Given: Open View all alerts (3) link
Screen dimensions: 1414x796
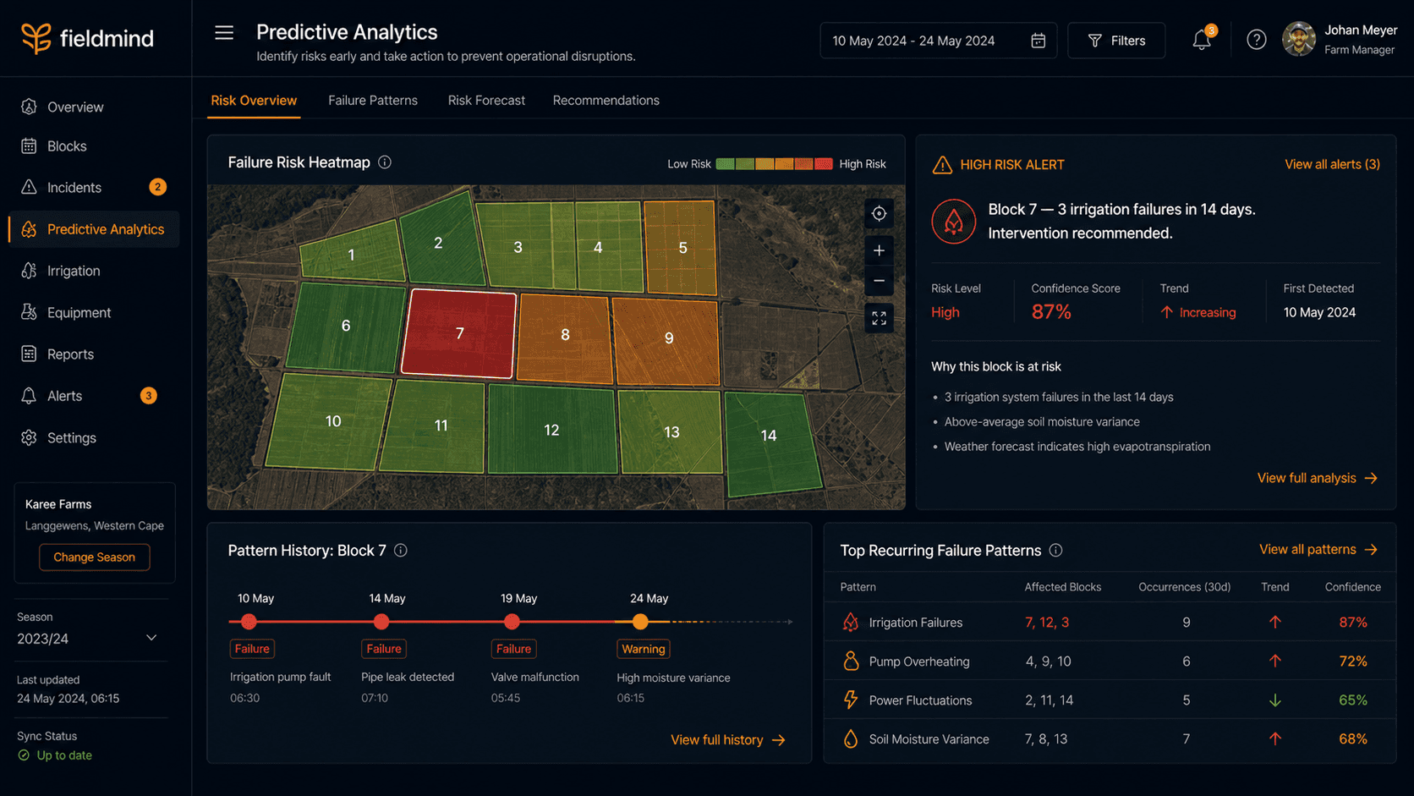Looking at the screenshot, I should (1332, 165).
